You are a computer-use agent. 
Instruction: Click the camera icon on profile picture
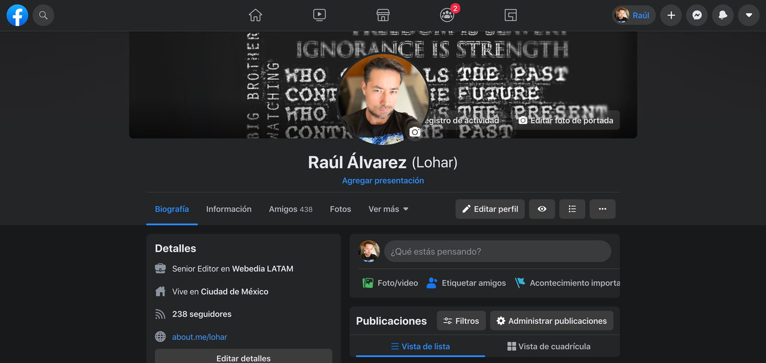(414, 132)
